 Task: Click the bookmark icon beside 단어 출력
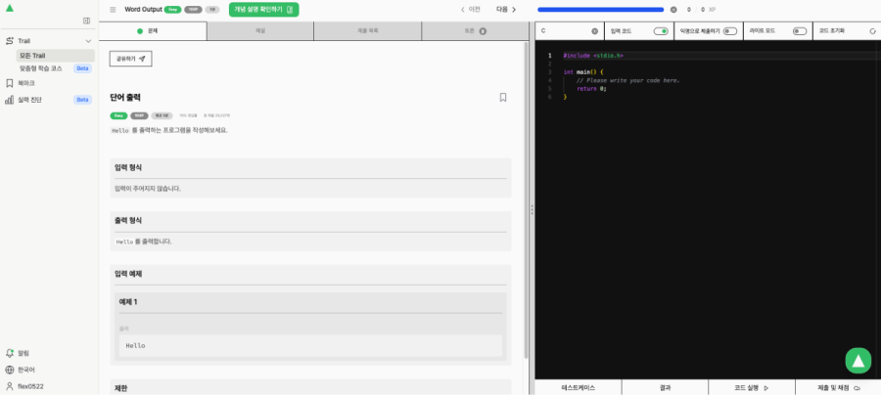click(503, 98)
